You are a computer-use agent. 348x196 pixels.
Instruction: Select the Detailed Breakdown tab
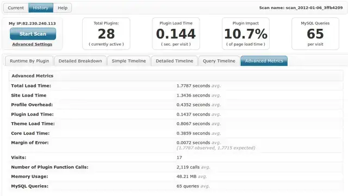pos(80,61)
